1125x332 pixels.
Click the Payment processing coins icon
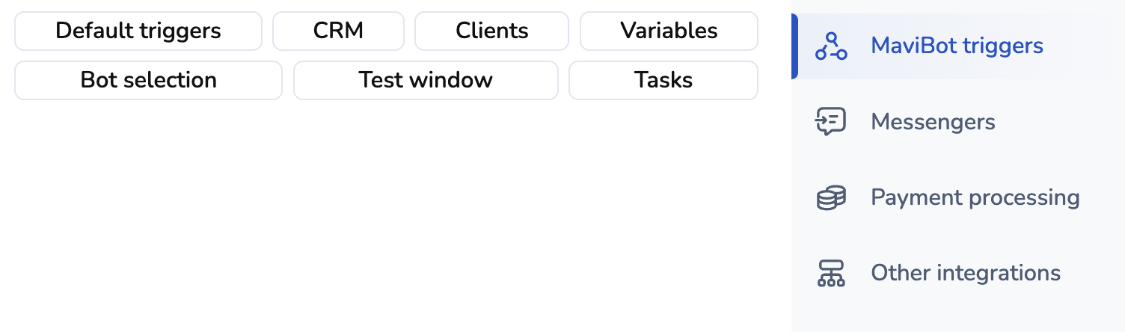pyautogui.click(x=830, y=197)
